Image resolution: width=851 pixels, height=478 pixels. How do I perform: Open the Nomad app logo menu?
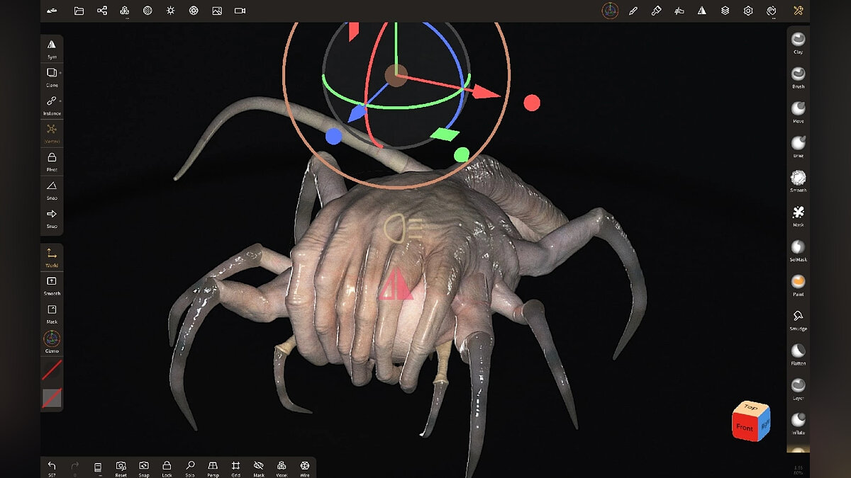click(52, 11)
